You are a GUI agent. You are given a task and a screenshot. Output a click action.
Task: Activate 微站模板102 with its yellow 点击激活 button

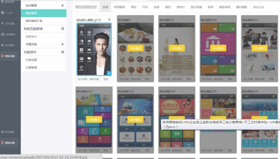94,119
